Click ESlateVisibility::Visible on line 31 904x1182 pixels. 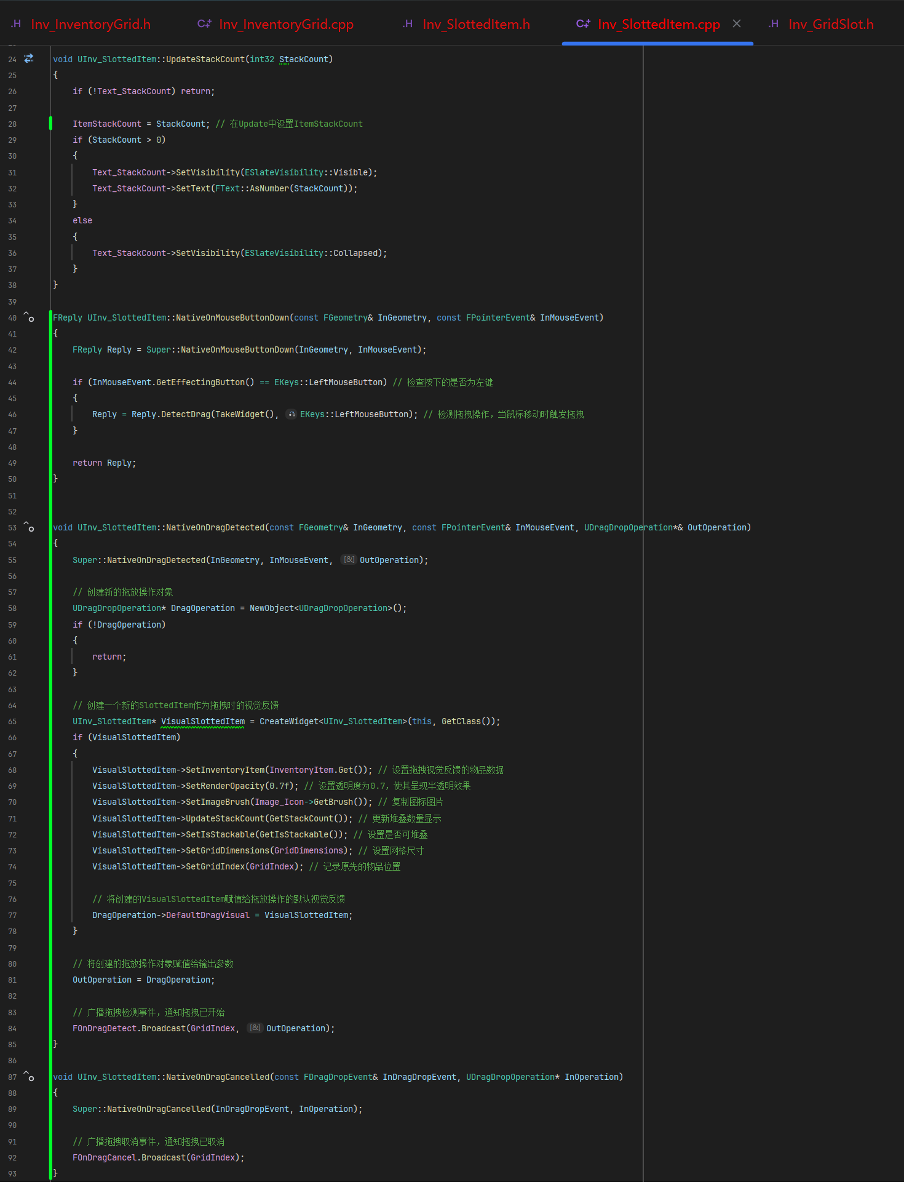coord(307,172)
